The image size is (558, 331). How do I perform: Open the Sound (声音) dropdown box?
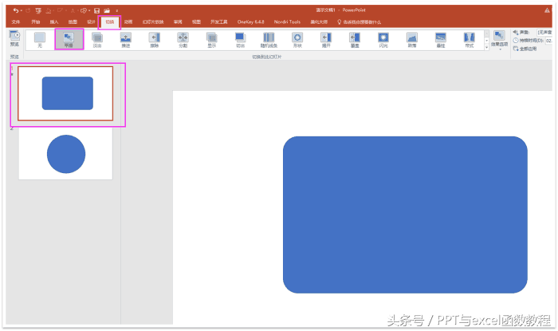coord(545,33)
